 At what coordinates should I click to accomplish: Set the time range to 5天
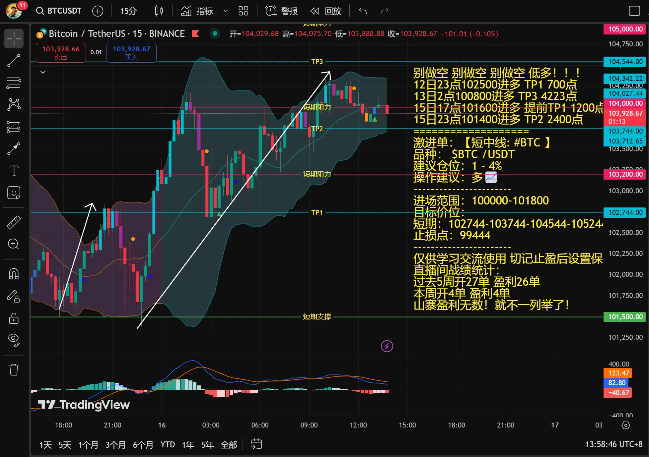[65, 444]
